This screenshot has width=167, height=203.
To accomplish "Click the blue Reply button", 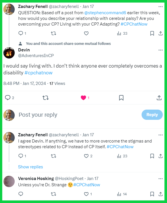I will [x=152, y=115].
